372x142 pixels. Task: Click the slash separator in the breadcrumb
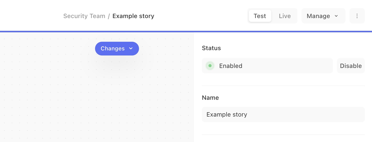click(109, 16)
